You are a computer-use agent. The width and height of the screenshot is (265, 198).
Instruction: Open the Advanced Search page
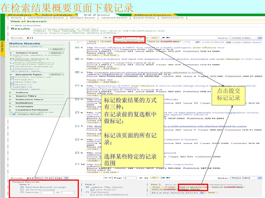click(x=114, y=18)
